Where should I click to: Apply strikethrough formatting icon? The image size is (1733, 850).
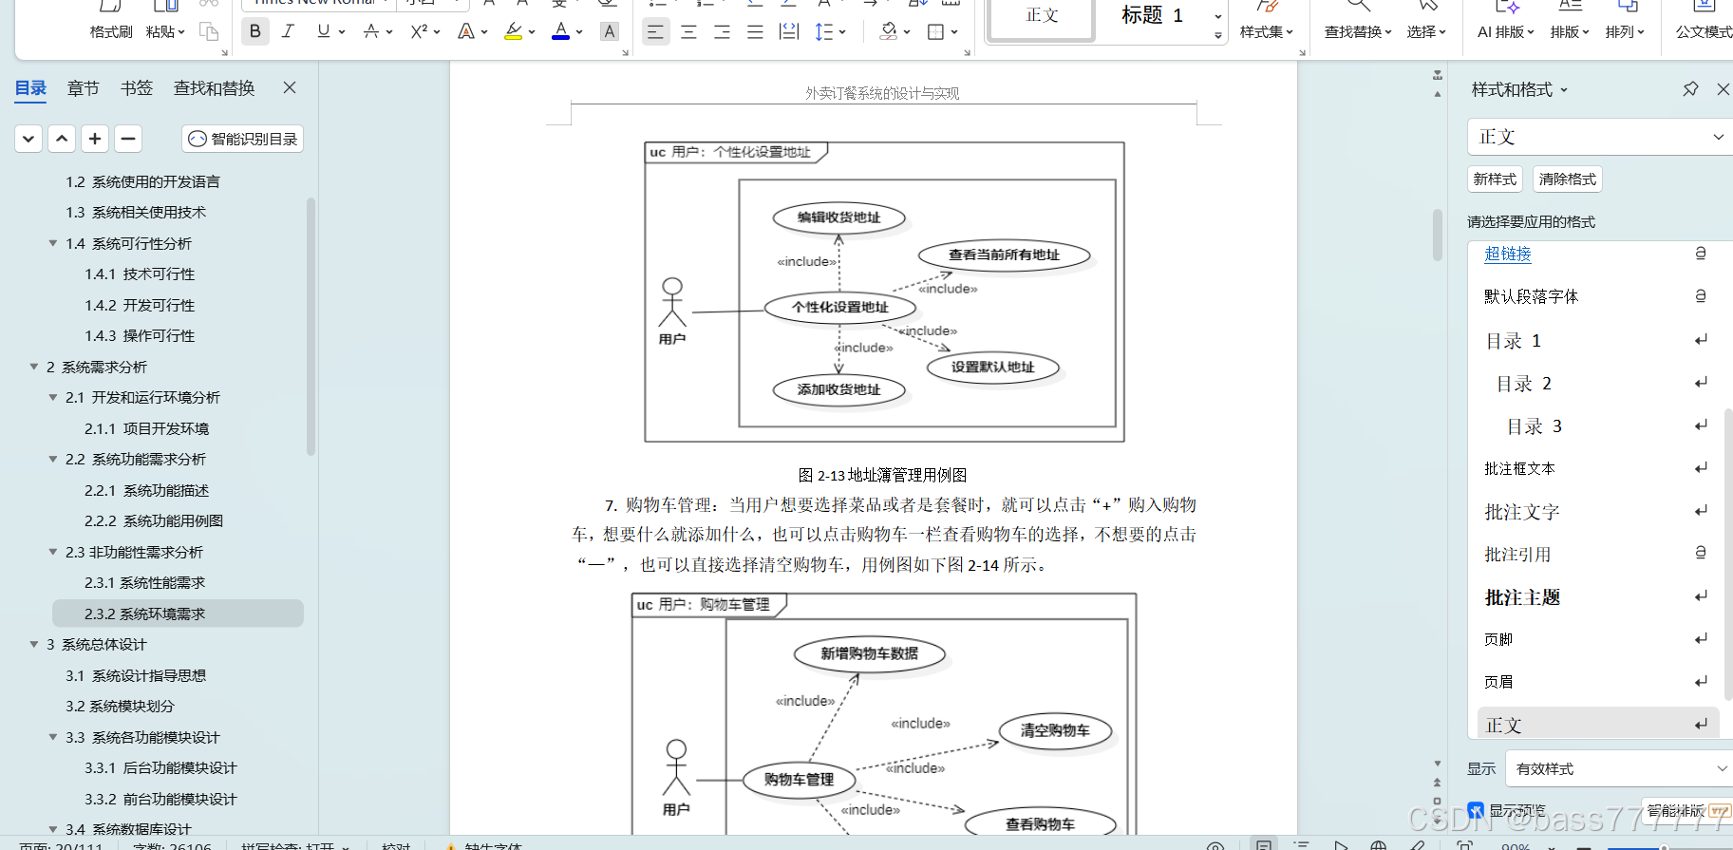[371, 31]
